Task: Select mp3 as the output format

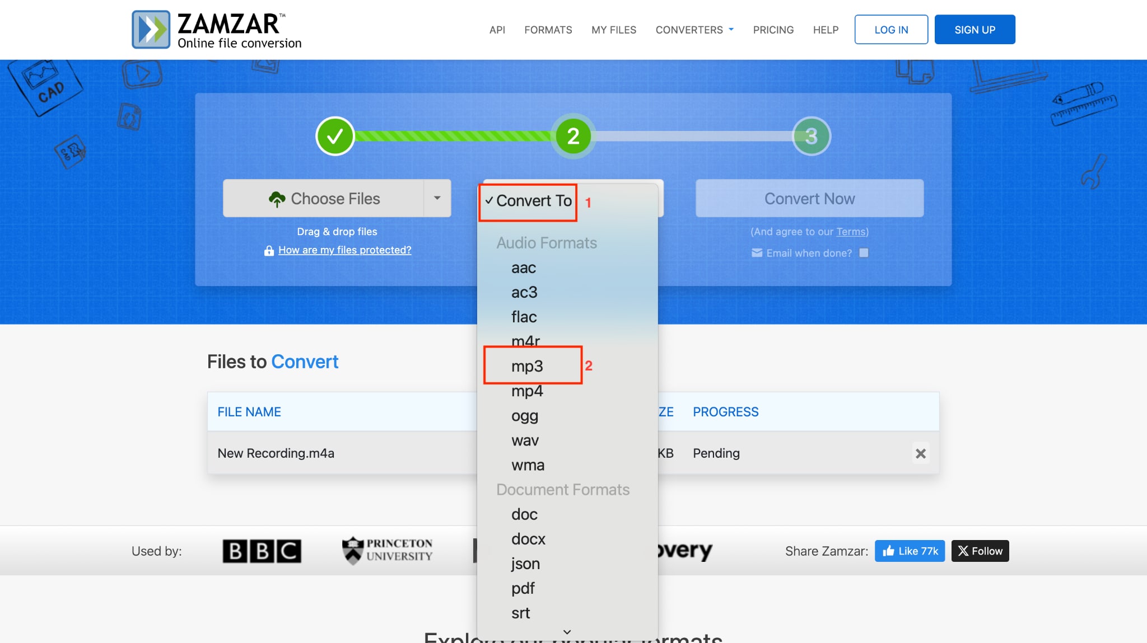Action: (x=526, y=366)
